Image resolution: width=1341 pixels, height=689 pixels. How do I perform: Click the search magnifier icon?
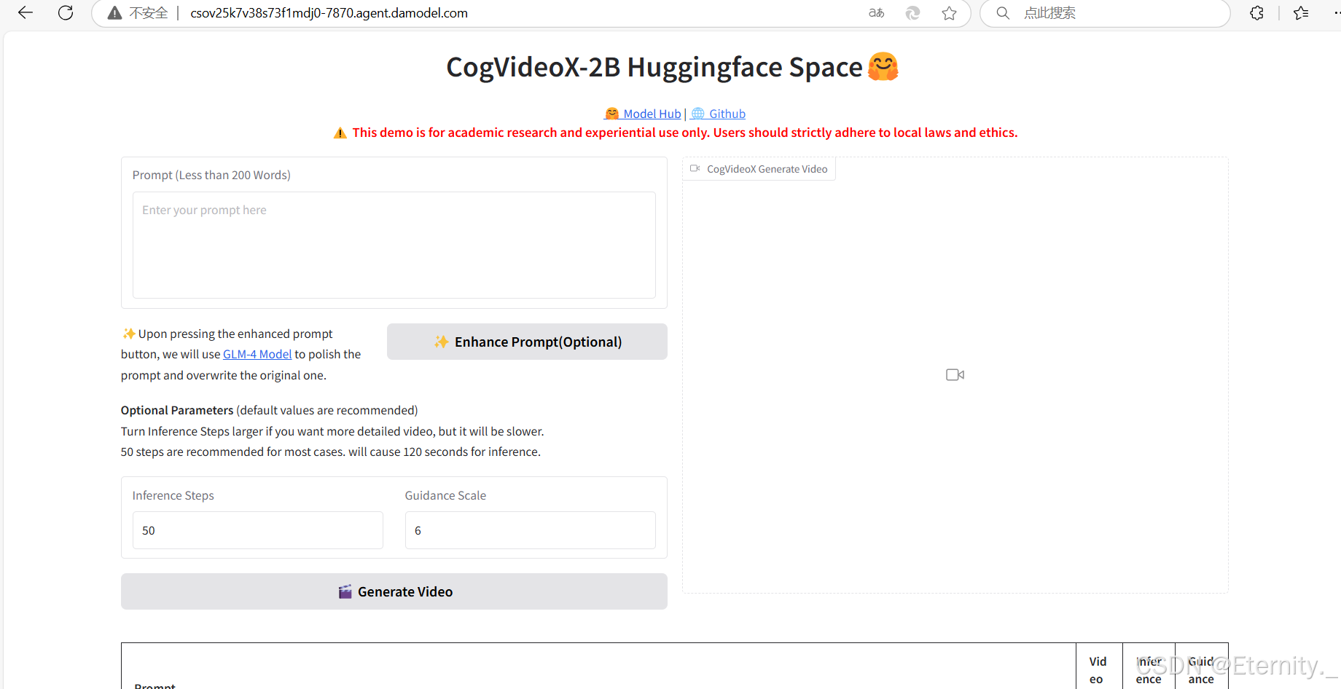click(x=1003, y=13)
